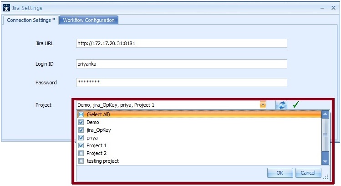Uncheck the Demo project checkbox

81,122
